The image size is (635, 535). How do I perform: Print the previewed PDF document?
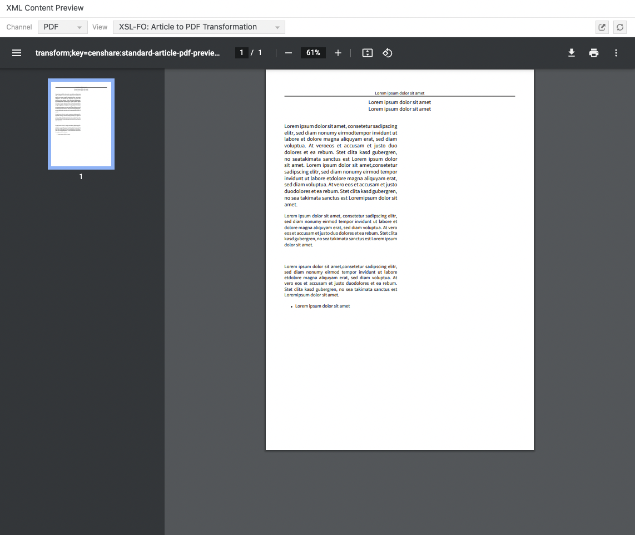click(x=594, y=53)
